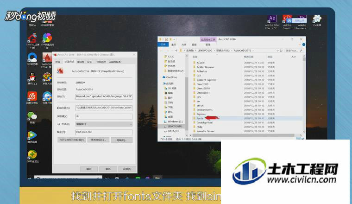Open Tencent QQ penguin desktop icon

[32, 78]
